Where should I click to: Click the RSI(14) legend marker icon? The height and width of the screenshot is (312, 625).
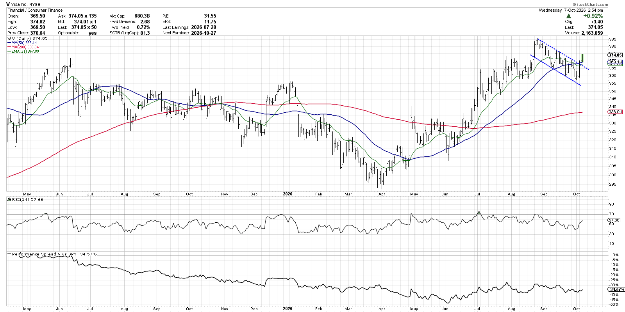click(x=10, y=199)
